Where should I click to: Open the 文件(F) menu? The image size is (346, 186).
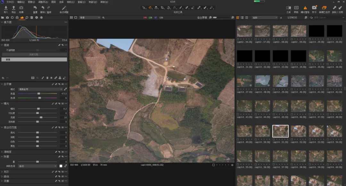[10, 2]
